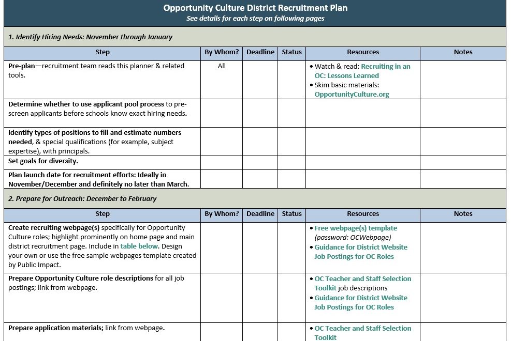Click the 'All' cell in the Pre-plan row
The height and width of the screenshot is (341, 511).
(x=222, y=66)
